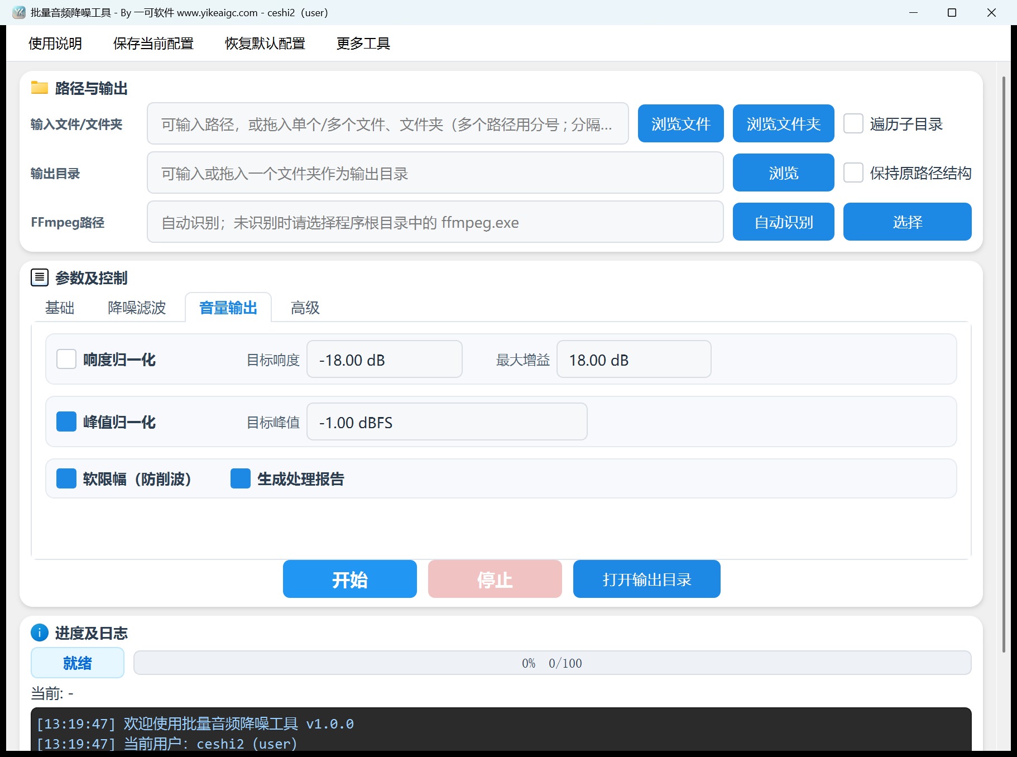The height and width of the screenshot is (757, 1017).
Task: Click the 选择 FFmpeg path button
Action: (908, 222)
